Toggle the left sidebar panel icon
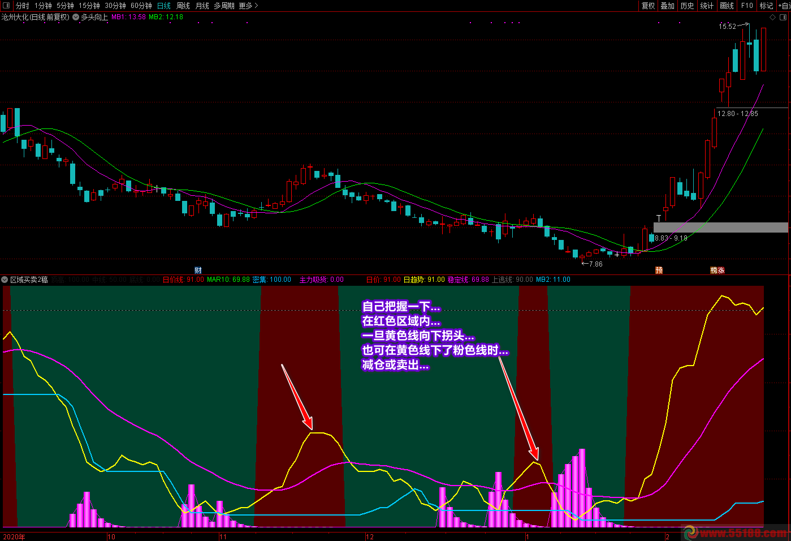 coord(7,6)
